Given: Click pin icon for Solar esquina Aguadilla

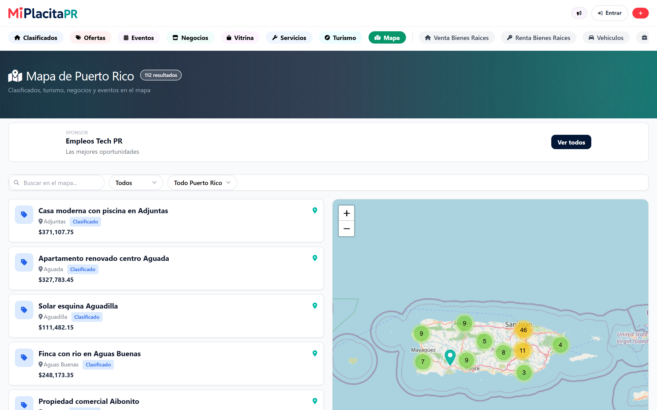Looking at the screenshot, I should pos(315,306).
